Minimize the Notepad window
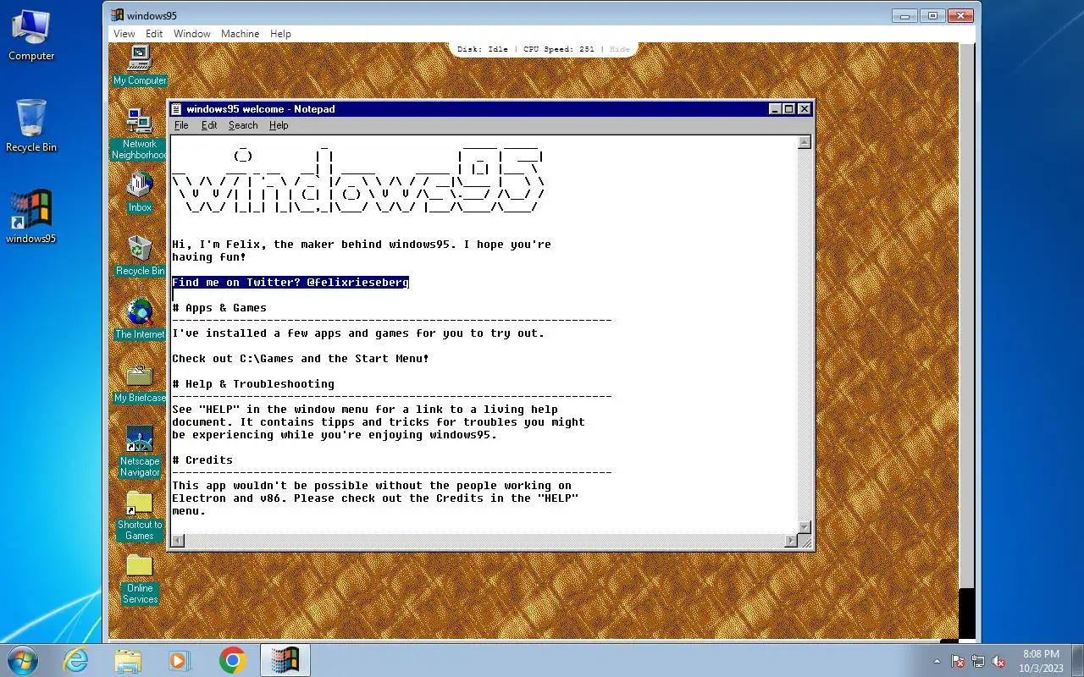 (776, 109)
